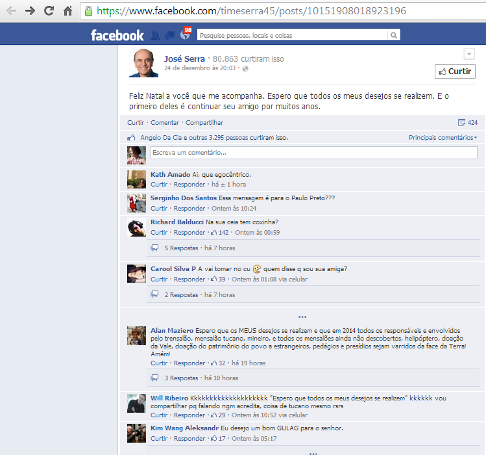
Task: Click the browser back arrow
Action: (12, 11)
